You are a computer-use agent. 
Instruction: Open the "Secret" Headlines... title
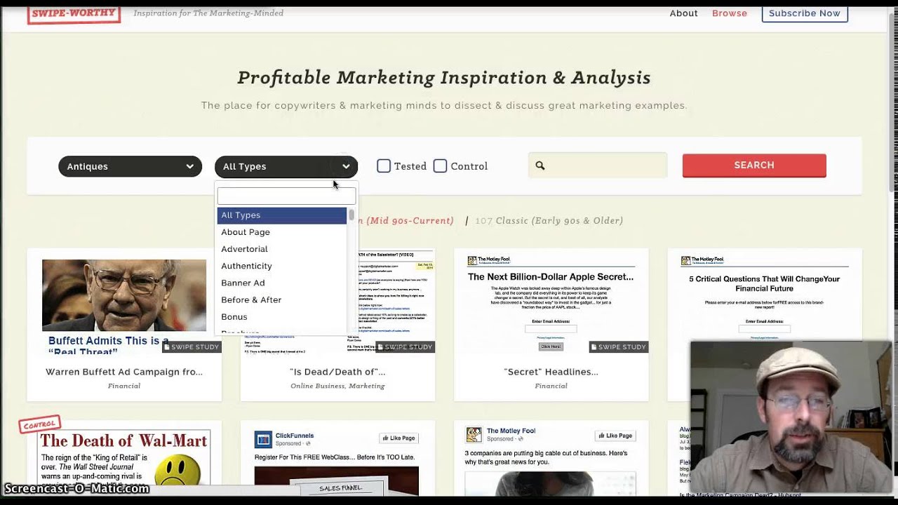coord(551,372)
